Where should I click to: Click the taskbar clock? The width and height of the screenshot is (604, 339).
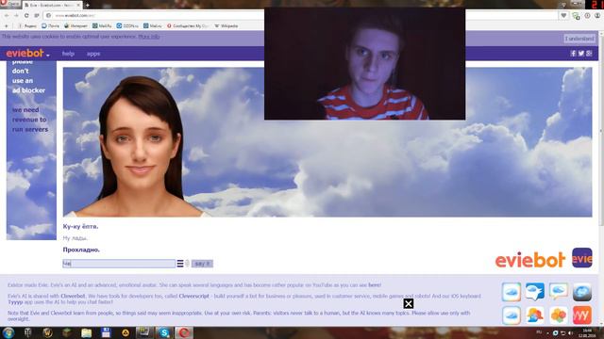coord(587,332)
